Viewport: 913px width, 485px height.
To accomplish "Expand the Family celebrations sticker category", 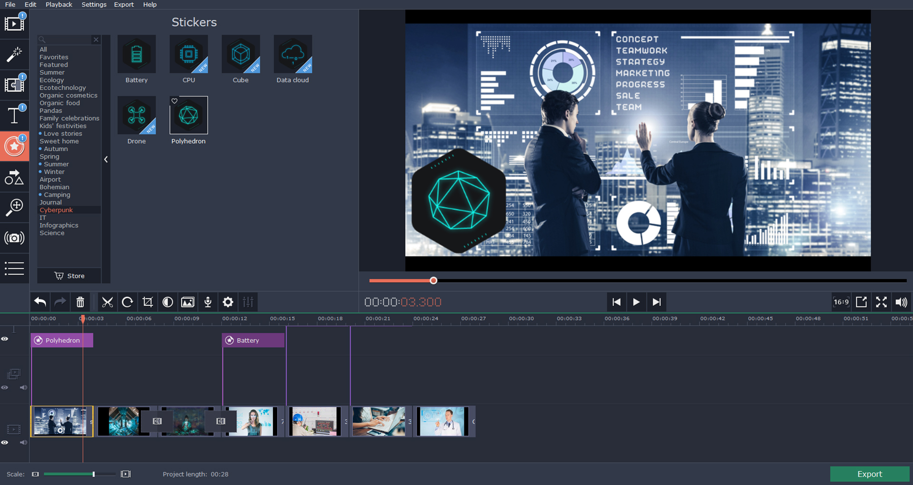I will (69, 118).
